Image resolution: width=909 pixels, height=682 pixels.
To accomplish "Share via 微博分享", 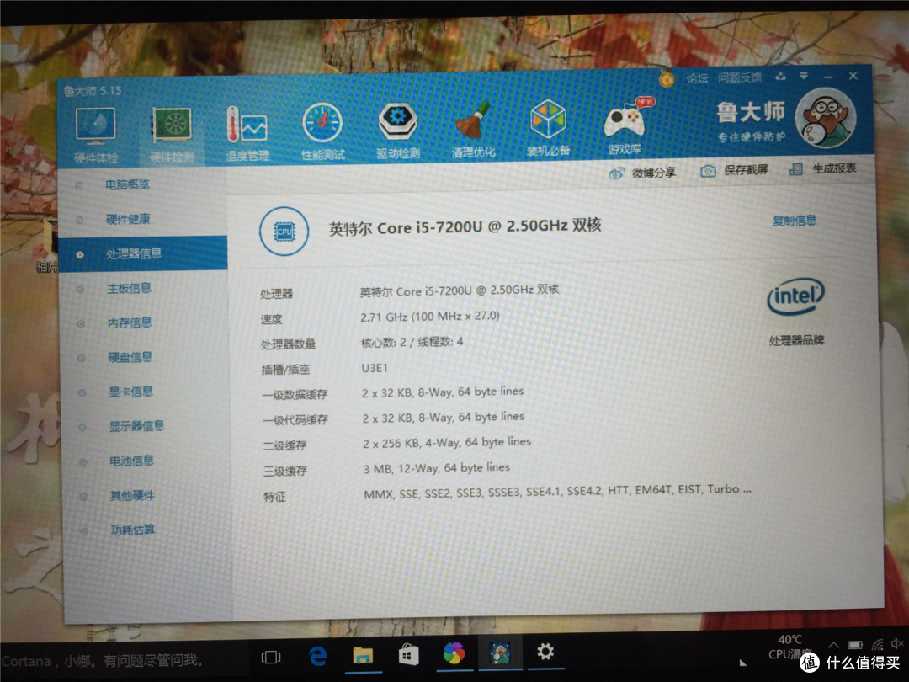I will click(642, 173).
